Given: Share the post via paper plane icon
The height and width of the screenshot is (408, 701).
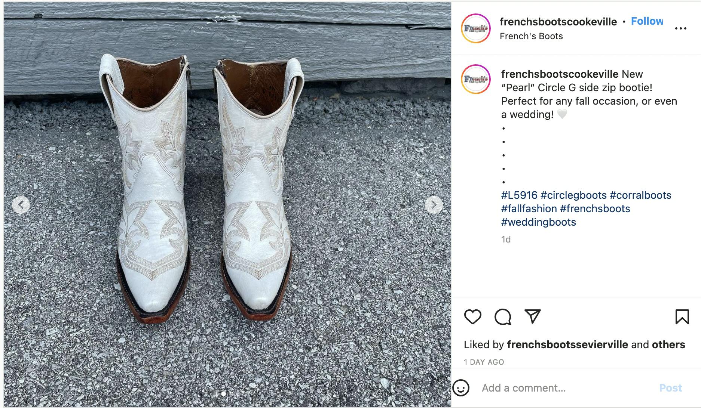Looking at the screenshot, I should [532, 316].
